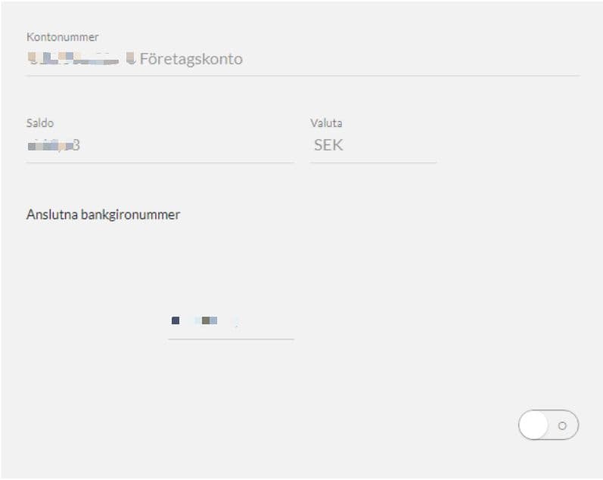Select the Valuta field showing SEK

373,146
